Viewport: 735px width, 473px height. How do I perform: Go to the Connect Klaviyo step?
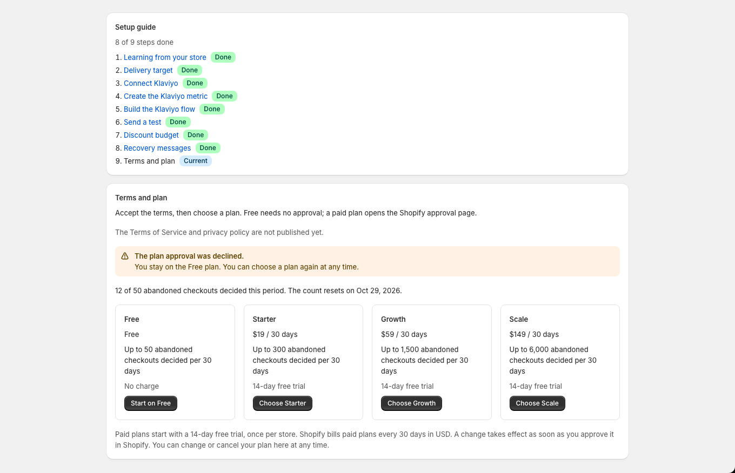(x=151, y=83)
